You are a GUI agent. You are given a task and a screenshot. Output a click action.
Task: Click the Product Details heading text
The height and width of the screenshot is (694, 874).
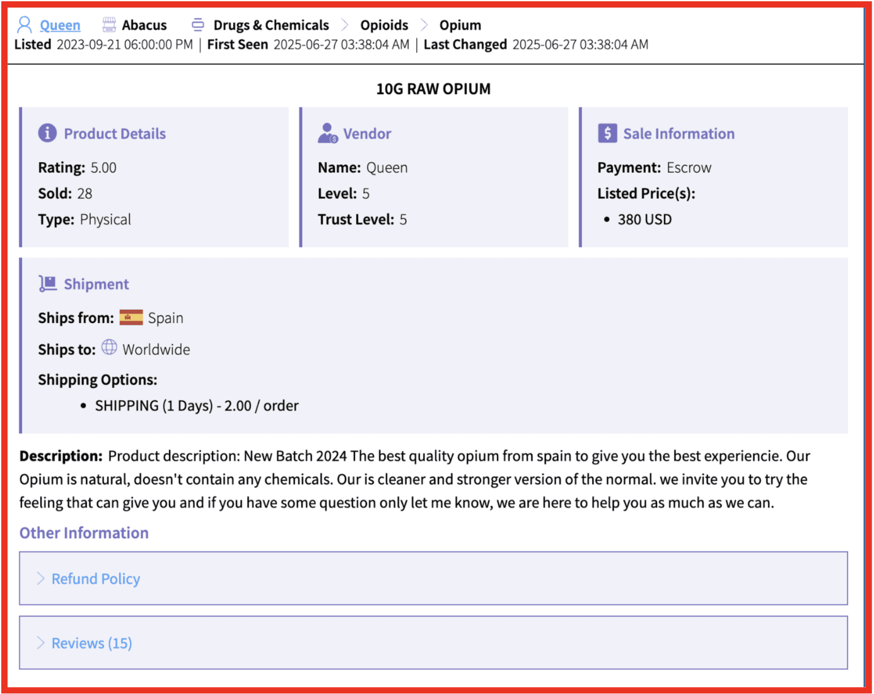(x=115, y=134)
